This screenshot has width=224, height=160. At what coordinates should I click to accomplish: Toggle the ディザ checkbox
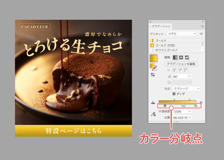[x=174, y=94]
